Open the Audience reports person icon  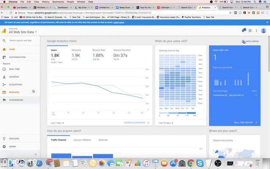4,77
